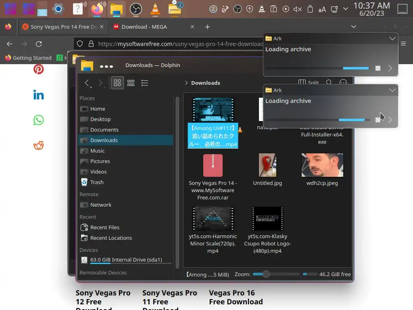Click the Places panel scrollbar

(177, 182)
